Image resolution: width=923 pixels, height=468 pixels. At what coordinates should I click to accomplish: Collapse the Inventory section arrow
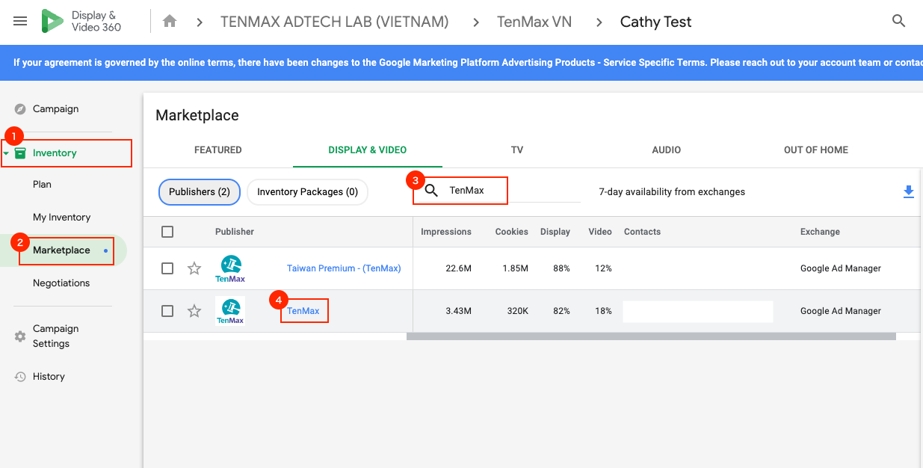click(6, 153)
